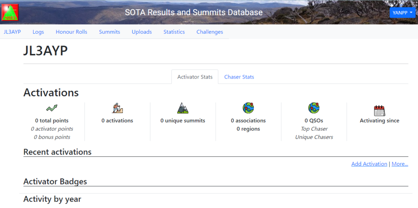Screen dimensions: 418x208
Task: Click the globe icon above associations
Action: click(x=248, y=108)
